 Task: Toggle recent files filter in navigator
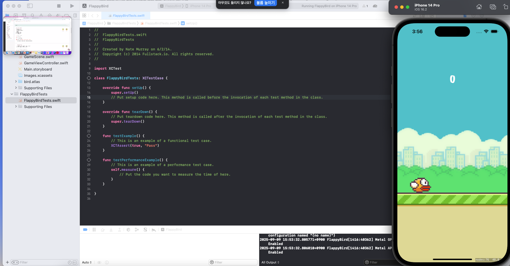coord(70,262)
